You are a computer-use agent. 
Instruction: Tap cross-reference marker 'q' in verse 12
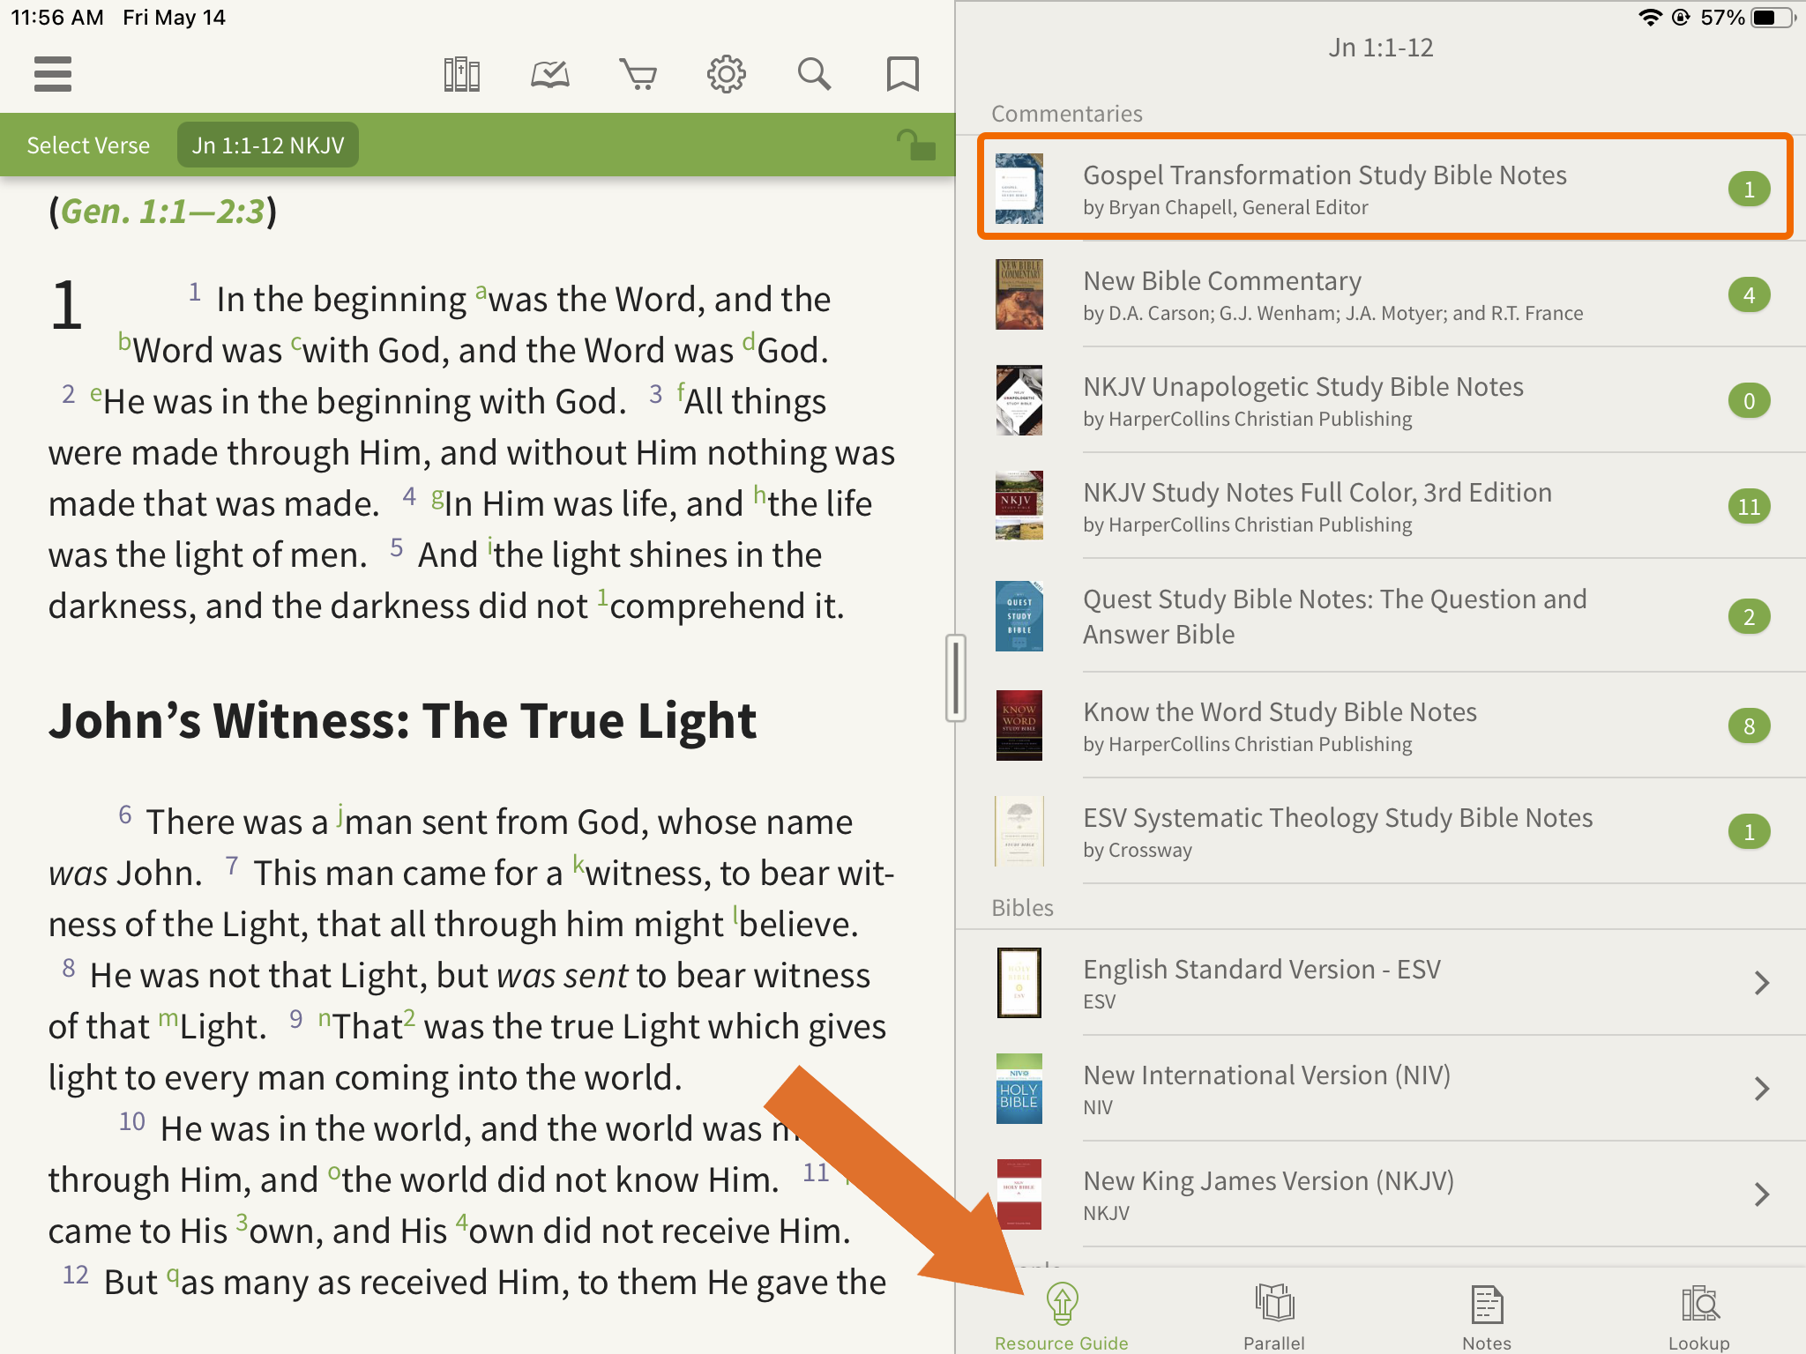coord(173,1275)
